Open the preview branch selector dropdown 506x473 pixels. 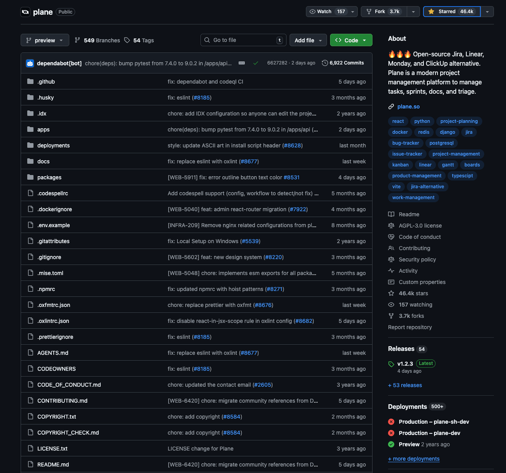45,40
